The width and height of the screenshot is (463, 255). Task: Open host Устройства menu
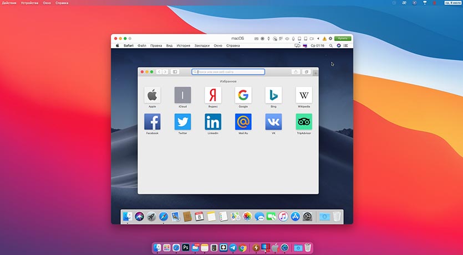click(29, 3)
